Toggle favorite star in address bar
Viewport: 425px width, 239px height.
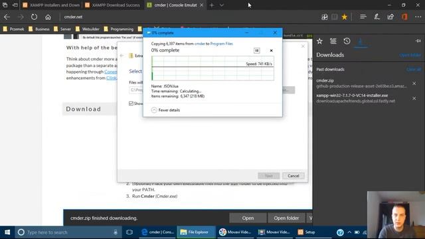[344, 17]
